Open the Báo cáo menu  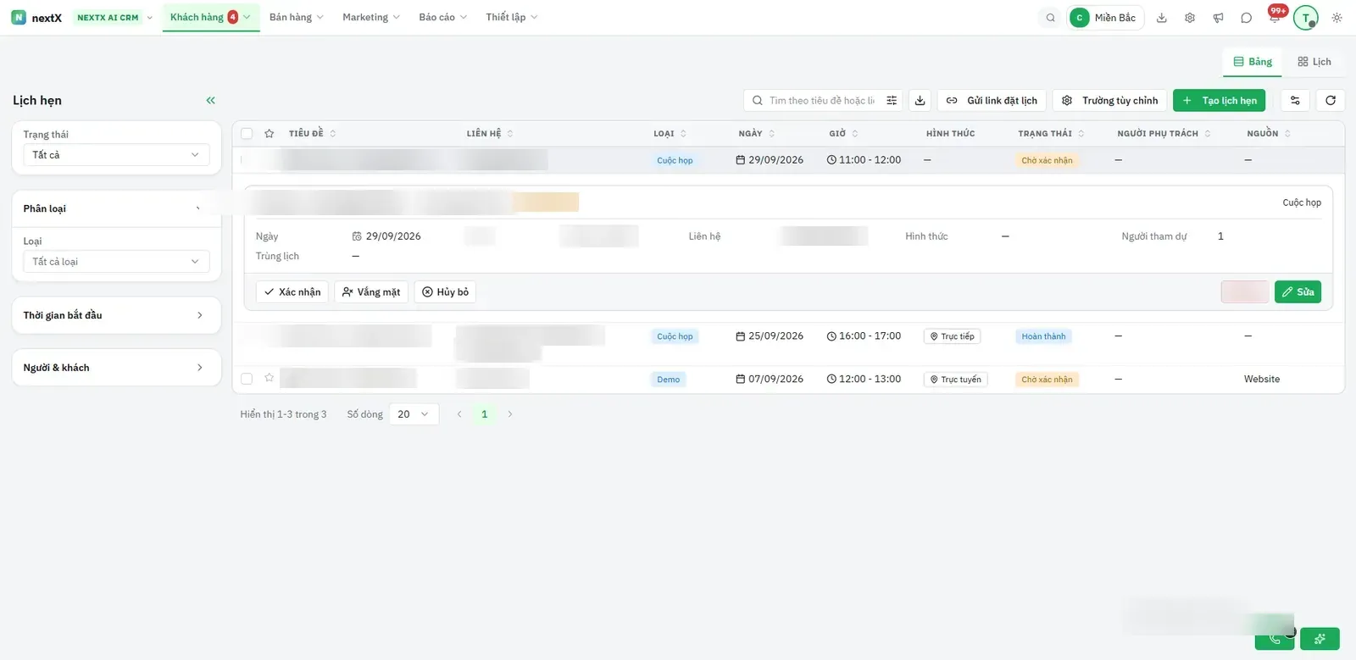[x=442, y=17]
